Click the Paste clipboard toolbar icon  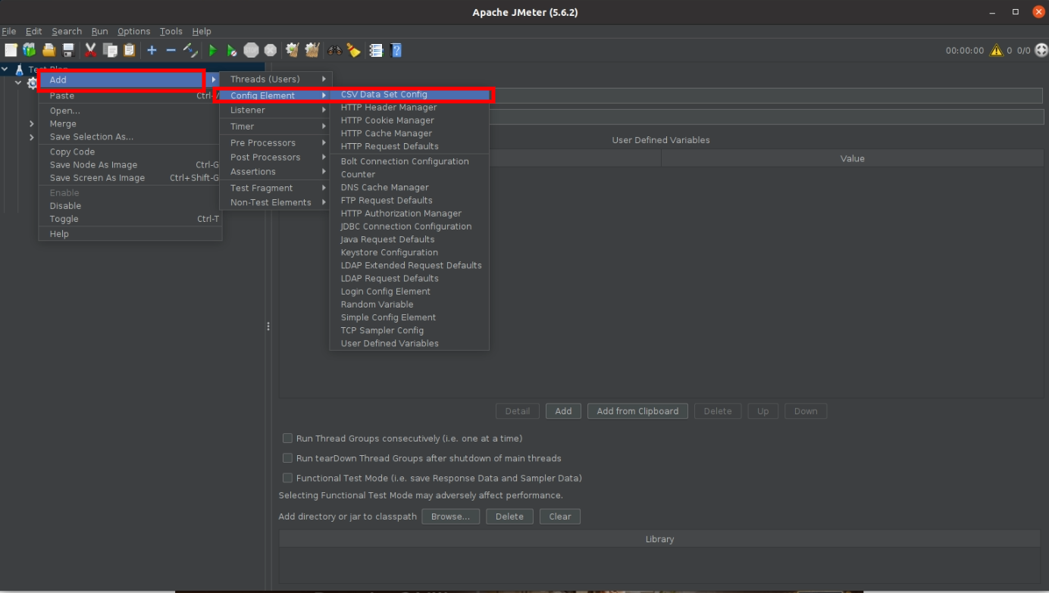click(x=130, y=50)
